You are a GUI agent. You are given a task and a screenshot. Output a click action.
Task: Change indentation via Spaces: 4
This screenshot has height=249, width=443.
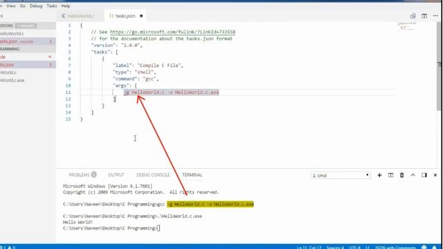(x=335, y=248)
